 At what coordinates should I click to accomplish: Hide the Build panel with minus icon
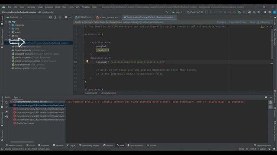coord(271,97)
